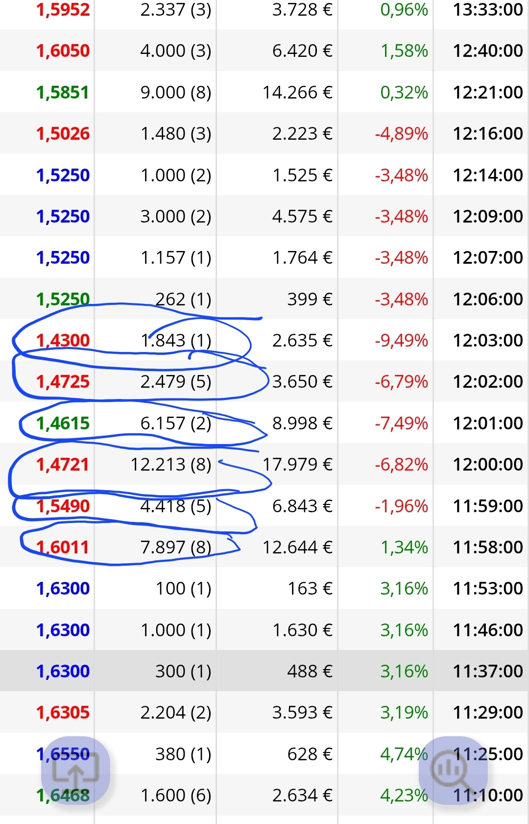Select volume 3.000 (2) at 12:09:00

click(176, 216)
